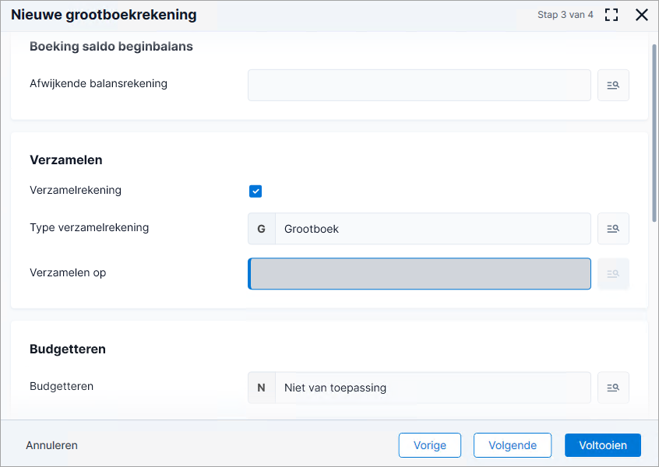
Task: Go back with the Vorige button
Action: 429,445
